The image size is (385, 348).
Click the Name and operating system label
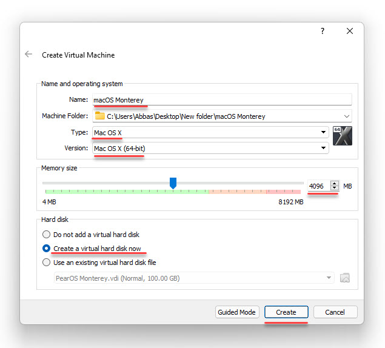click(x=82, y=84)
